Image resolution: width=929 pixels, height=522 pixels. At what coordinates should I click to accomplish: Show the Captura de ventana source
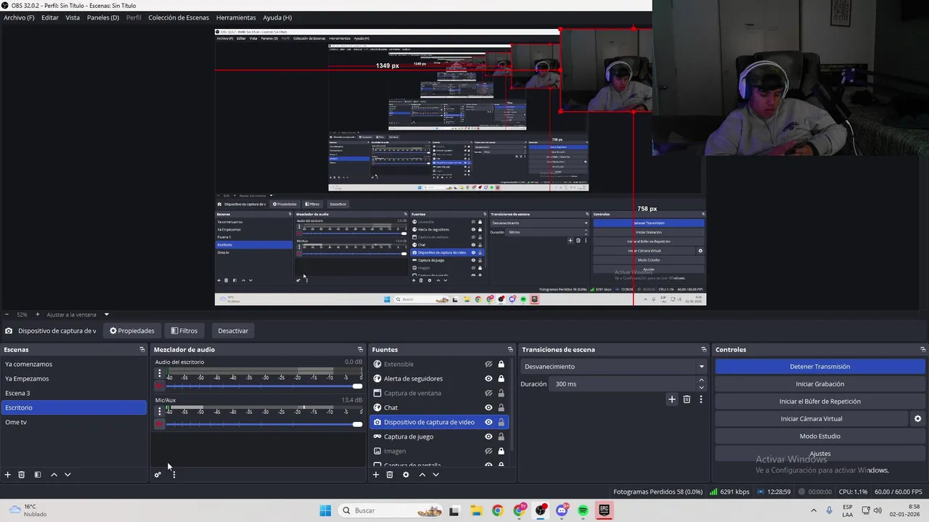(x=488, y=393)
